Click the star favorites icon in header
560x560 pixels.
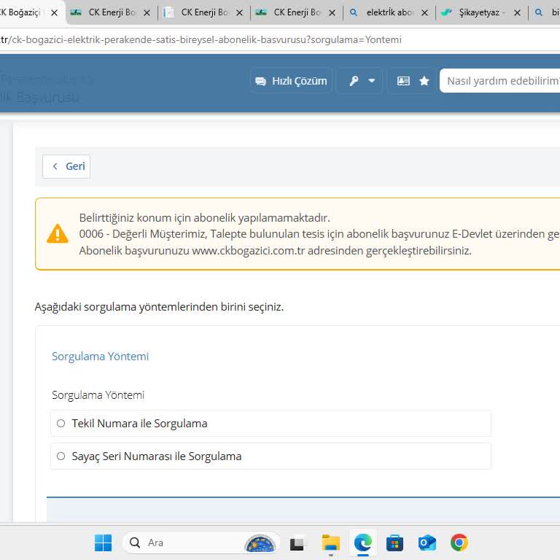click(x=424, y=81)
